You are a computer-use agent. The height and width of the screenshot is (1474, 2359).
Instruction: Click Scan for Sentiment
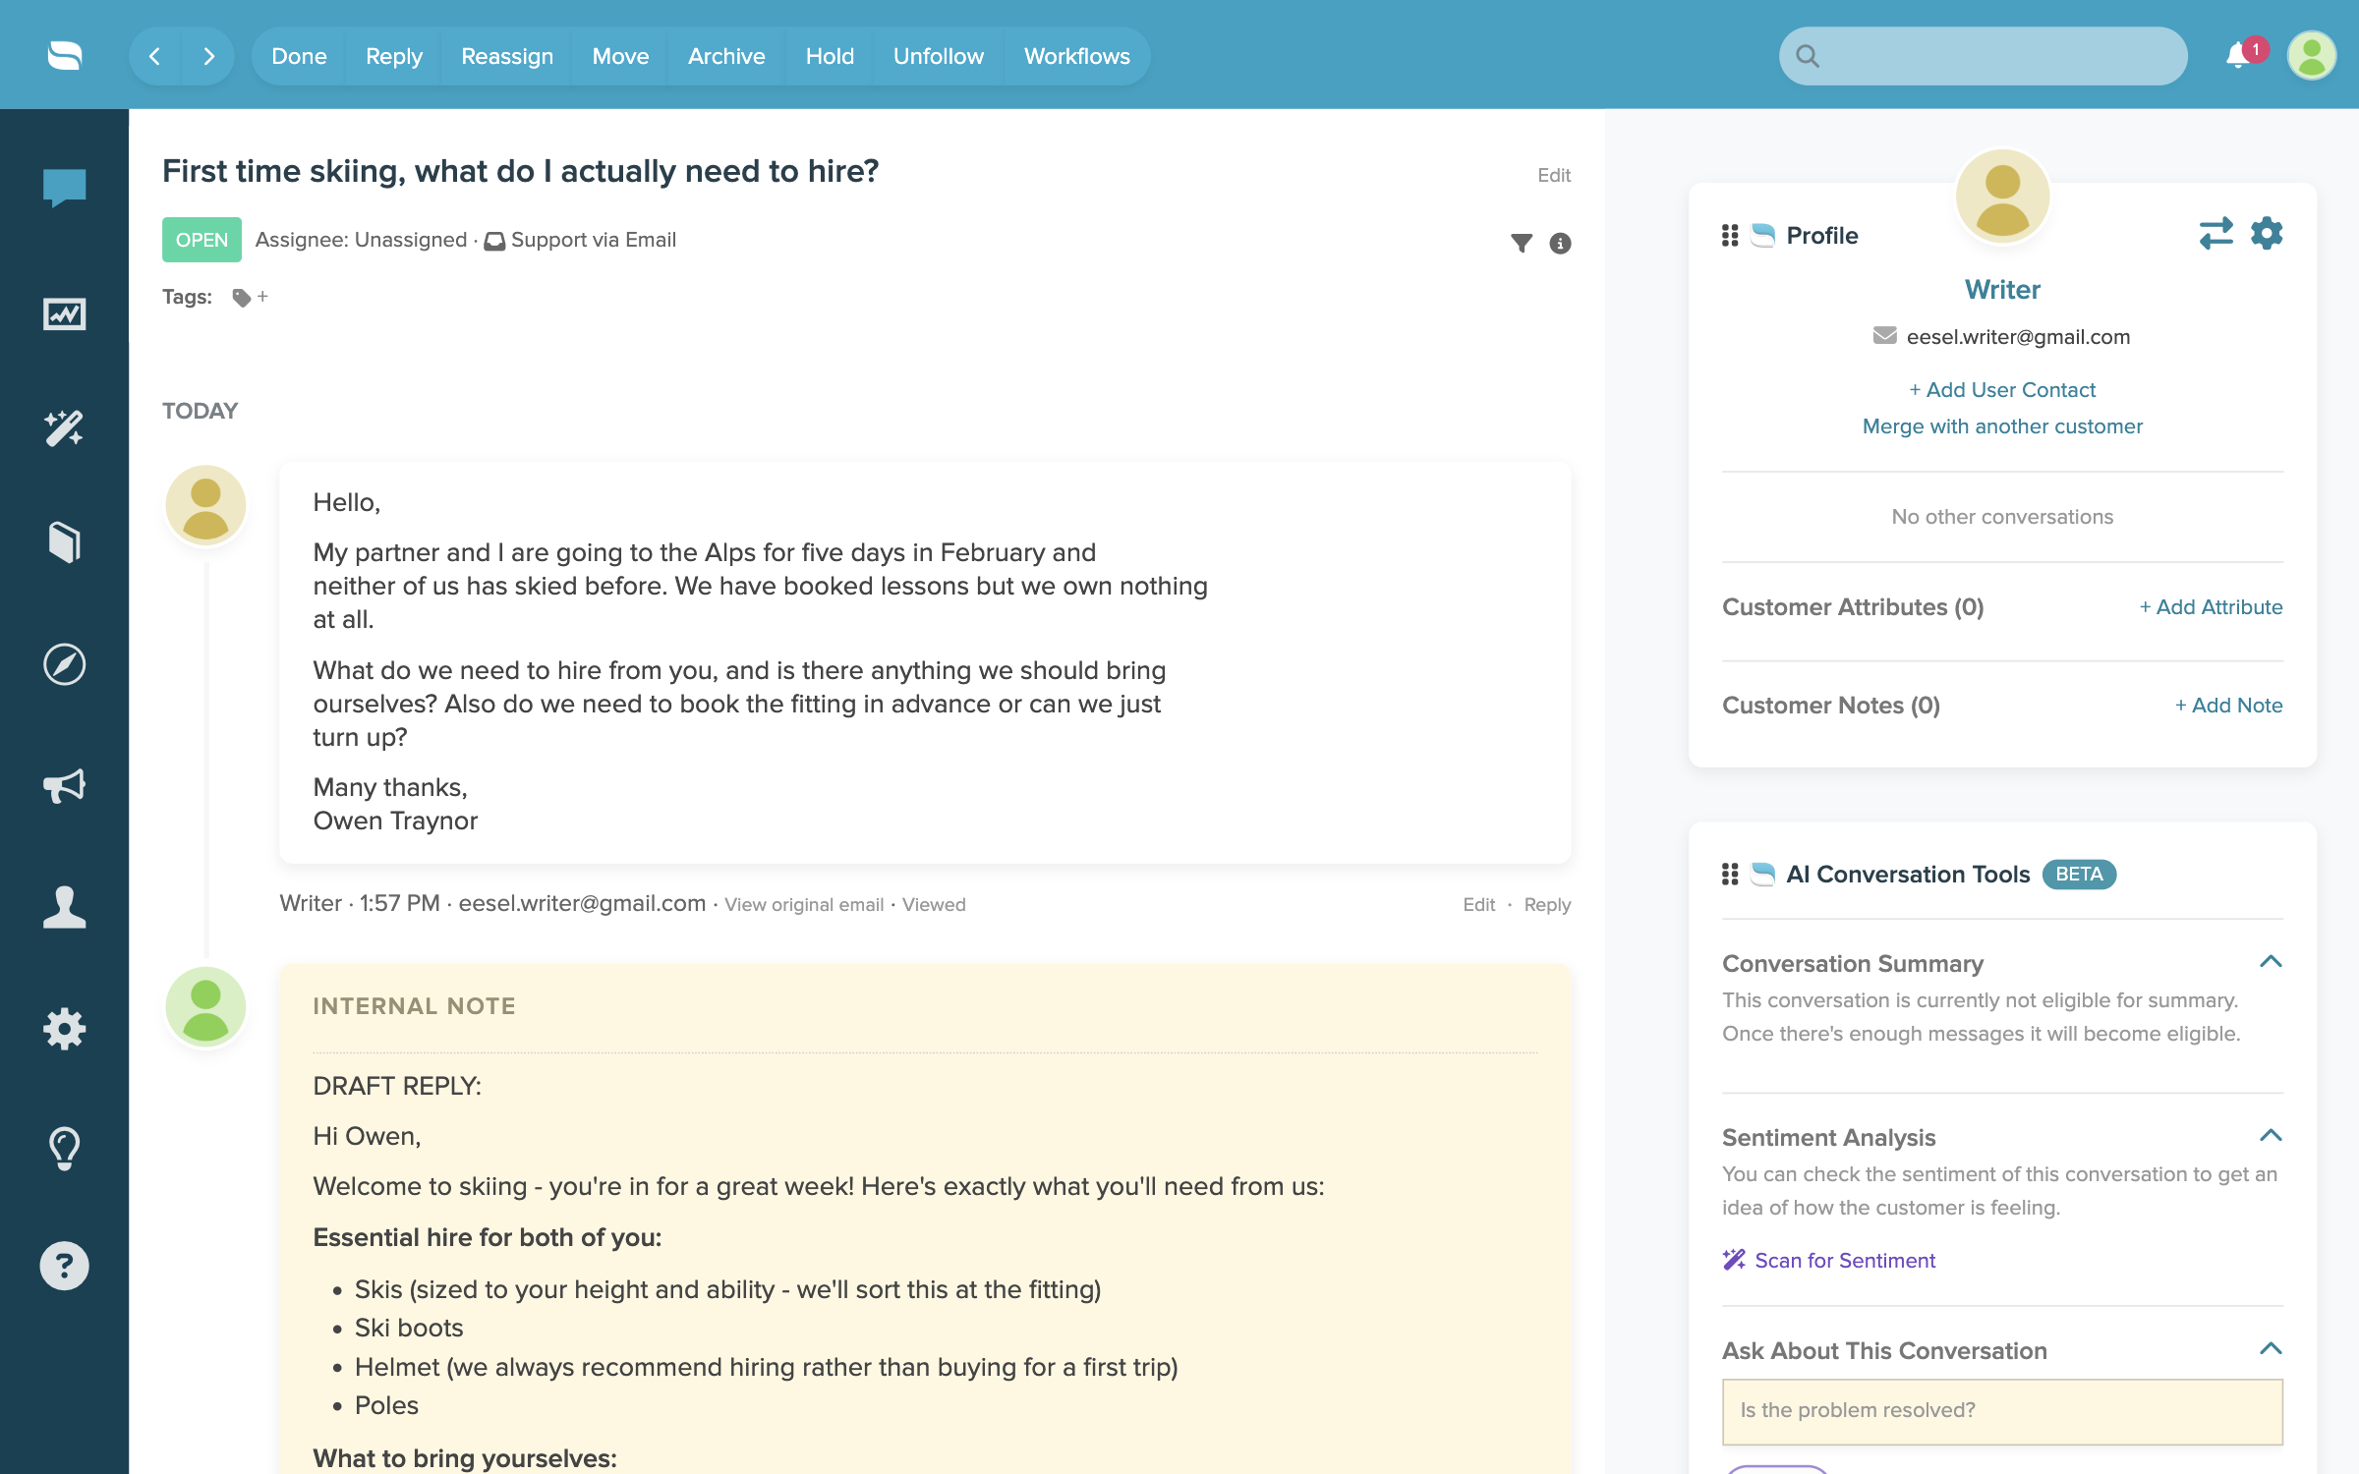pos(1829,1261)
